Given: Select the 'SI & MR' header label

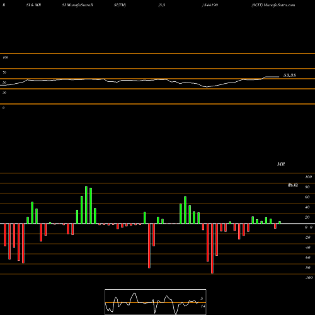Looking at the screenshot, I should coord(33,5).
